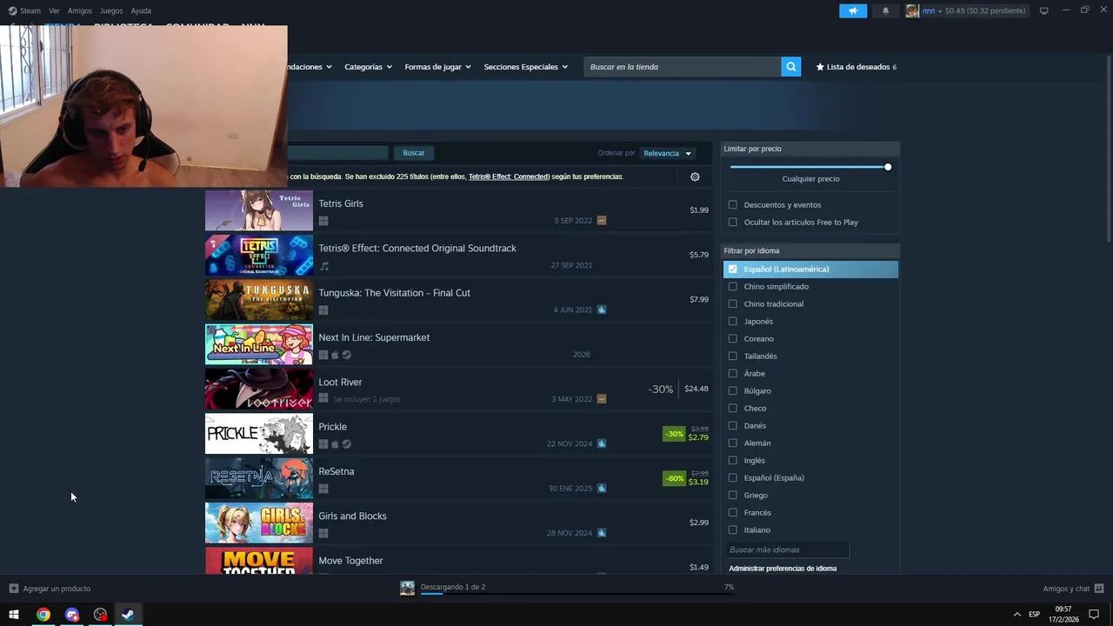Open the Relevancia sort dropdown
Image resolution: width=1113 pixels, height=626 pixels.
667,153
